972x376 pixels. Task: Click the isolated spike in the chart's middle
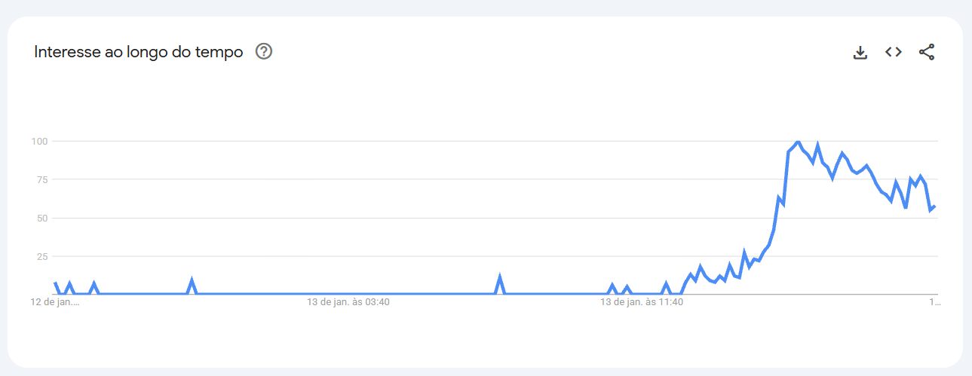point(499,277)
